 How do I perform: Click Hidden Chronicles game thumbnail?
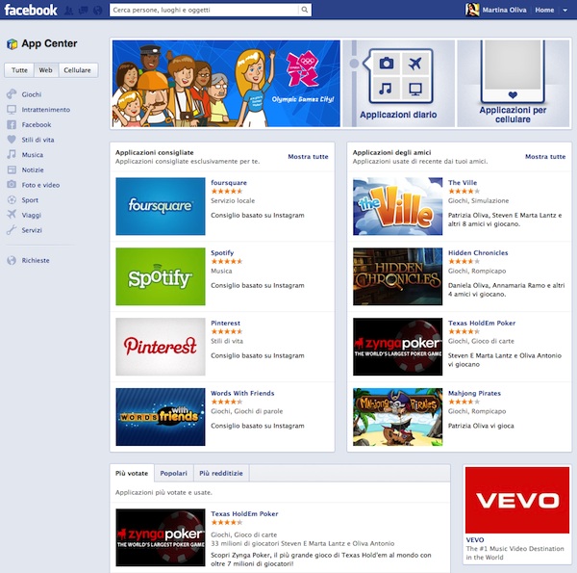click(398, 276)
